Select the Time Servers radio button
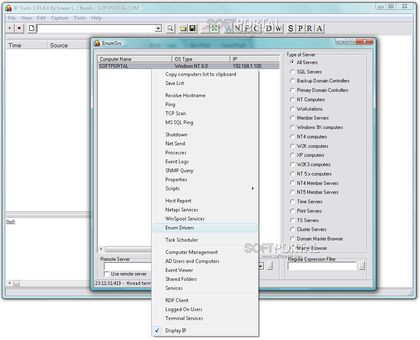Viewport: 420px width, 340px height. point(292,202)
